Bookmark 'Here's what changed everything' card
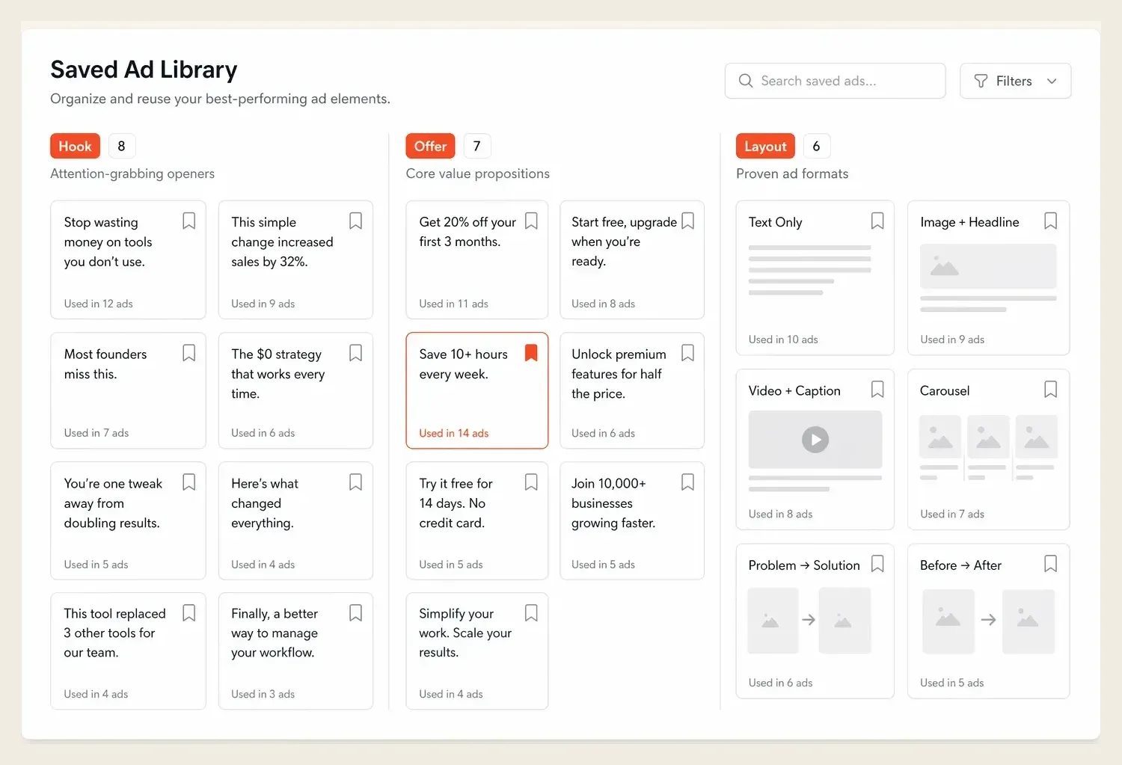 coord(356,482)
